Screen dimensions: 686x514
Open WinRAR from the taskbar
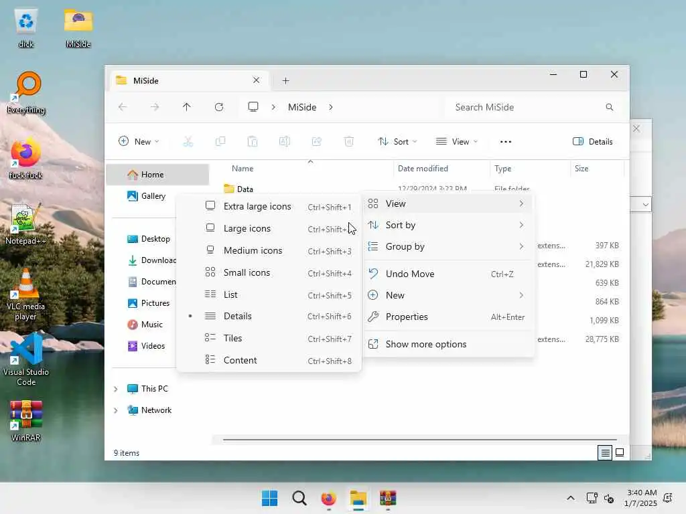(x=388, y=498)
